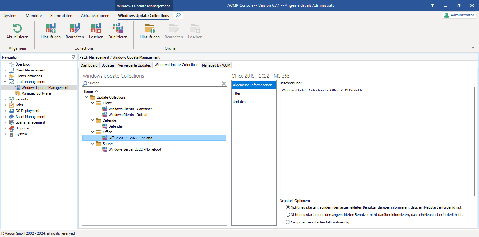Click the search magnifier icon beside ribbon tabs
Image resolution: width=479 pixels, height=237 pixels.
178,15
